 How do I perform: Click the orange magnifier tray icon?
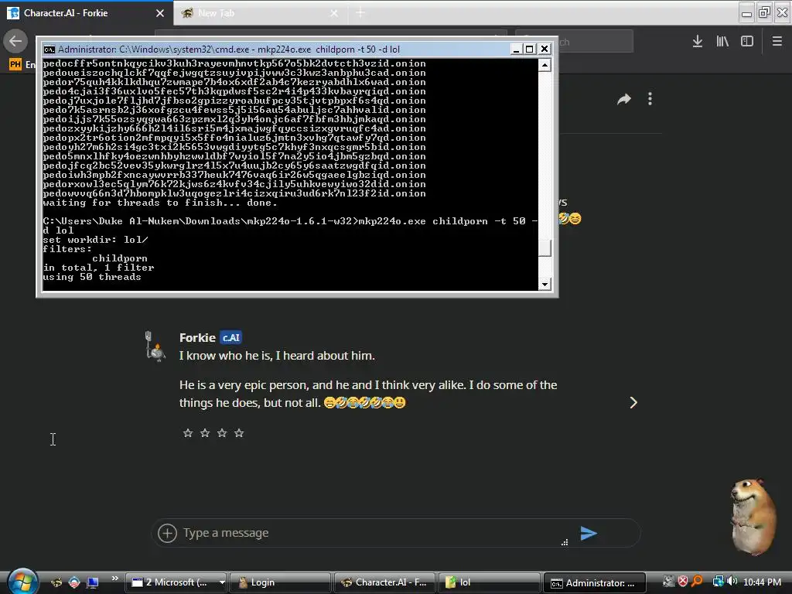[x=697, y=582]
